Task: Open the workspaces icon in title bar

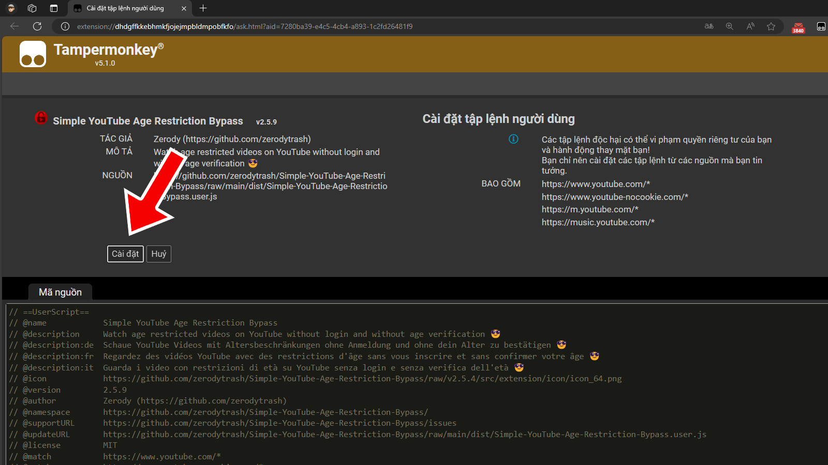Action: tap(32, 8)
